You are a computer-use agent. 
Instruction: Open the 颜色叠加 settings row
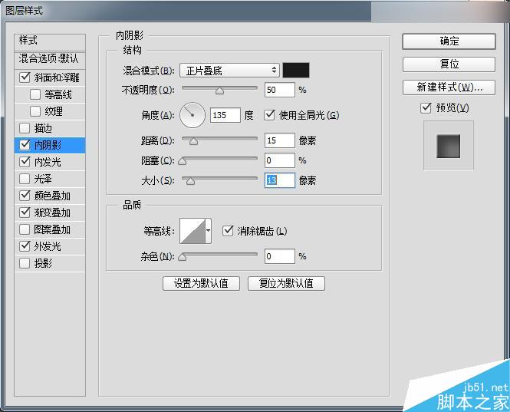coord(50,196)
